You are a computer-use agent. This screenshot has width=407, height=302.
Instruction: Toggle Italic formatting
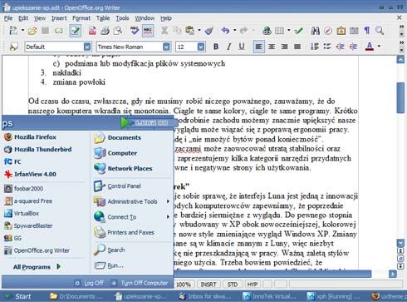228,47
